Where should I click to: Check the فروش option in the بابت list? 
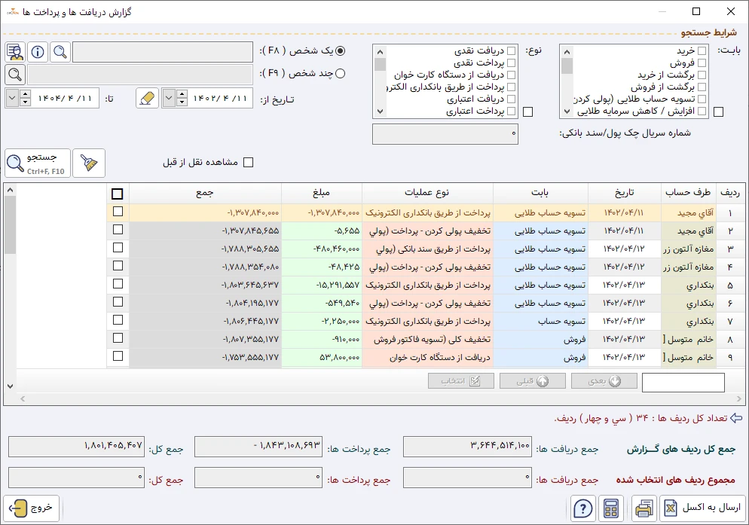tap(702, 63)
